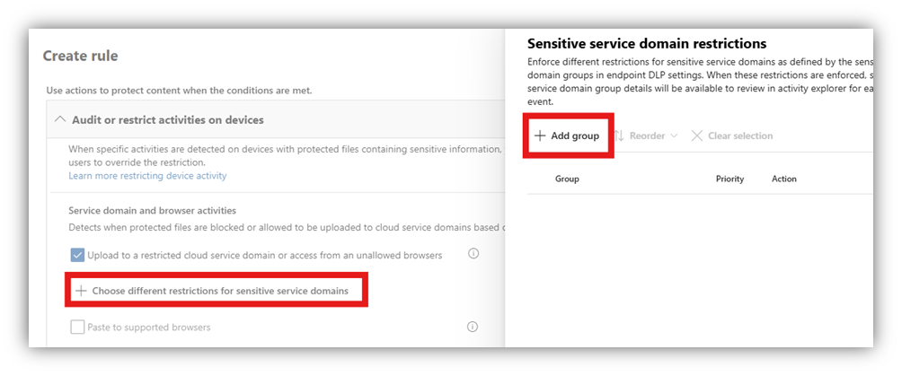Click the Action column header

pos(784,179)
